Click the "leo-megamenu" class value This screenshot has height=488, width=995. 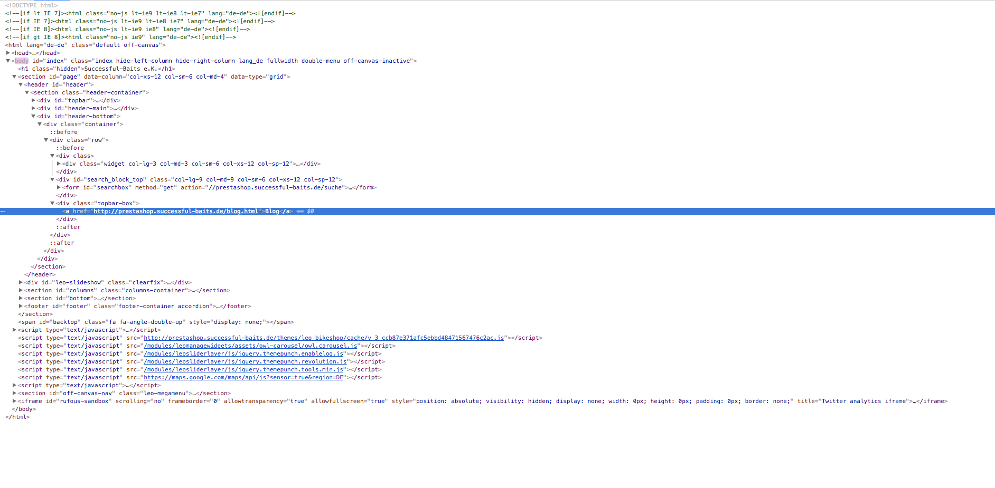click(x=165, y=393)
